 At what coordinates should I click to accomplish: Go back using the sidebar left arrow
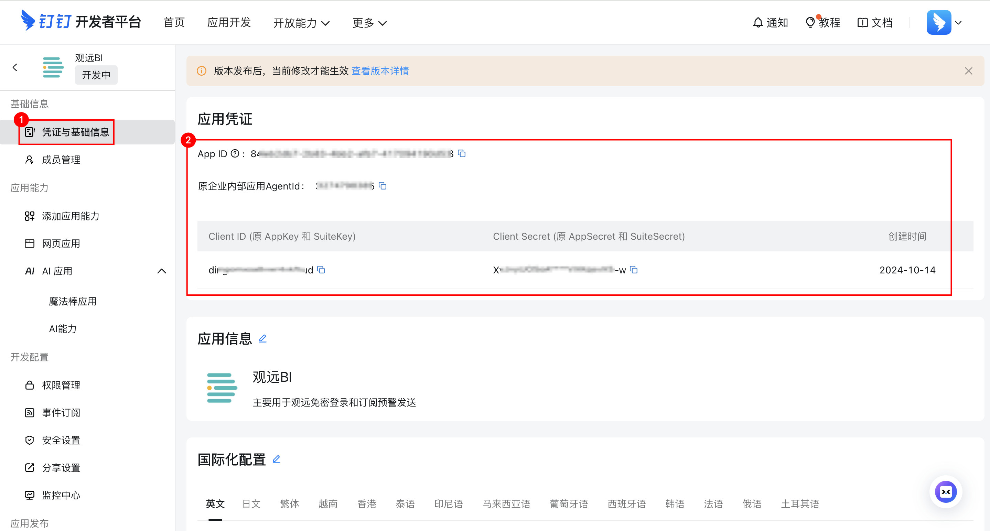coord(15,68)
